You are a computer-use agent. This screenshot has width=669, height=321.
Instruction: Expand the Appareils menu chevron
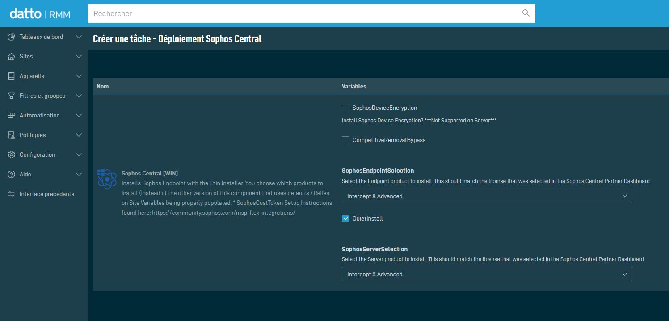tap(79, 76)
